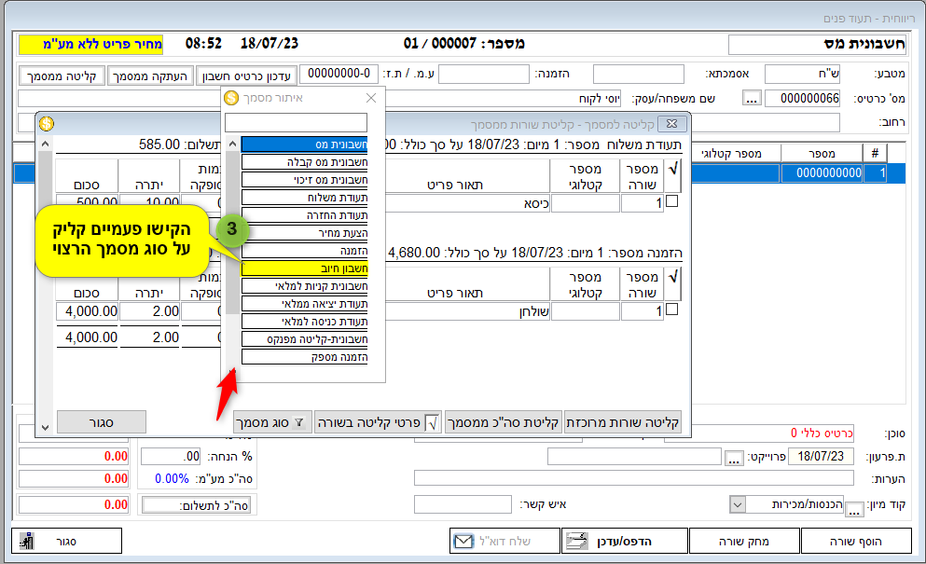Choose 'חשבונית מס זיכוי' in the list
The image size is (926, 564).
(304, 180)
